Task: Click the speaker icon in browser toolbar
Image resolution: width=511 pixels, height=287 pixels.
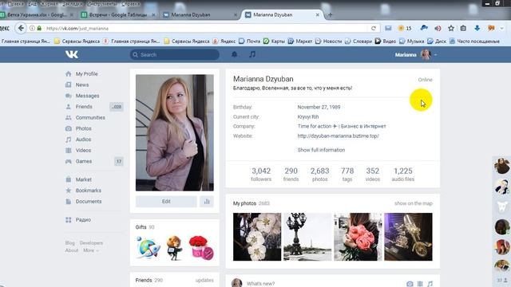Action: [438, 29]
